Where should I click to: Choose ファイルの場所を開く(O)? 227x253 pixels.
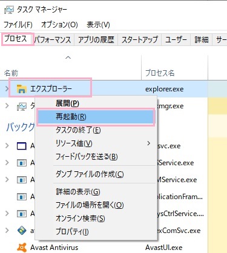click(x=96, y=205)
